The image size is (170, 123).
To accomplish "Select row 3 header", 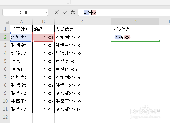I will [x=5, y=45].
